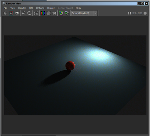
Task: Click the round IPR stop button
Action: [x=145, y=13]
